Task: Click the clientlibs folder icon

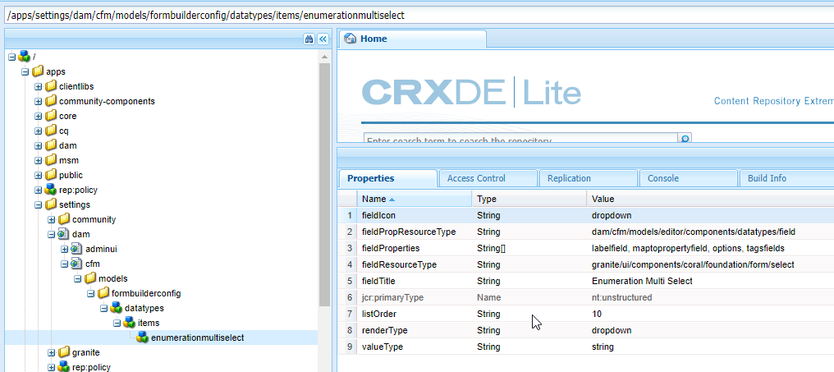Action: click(x=51, y=86)
